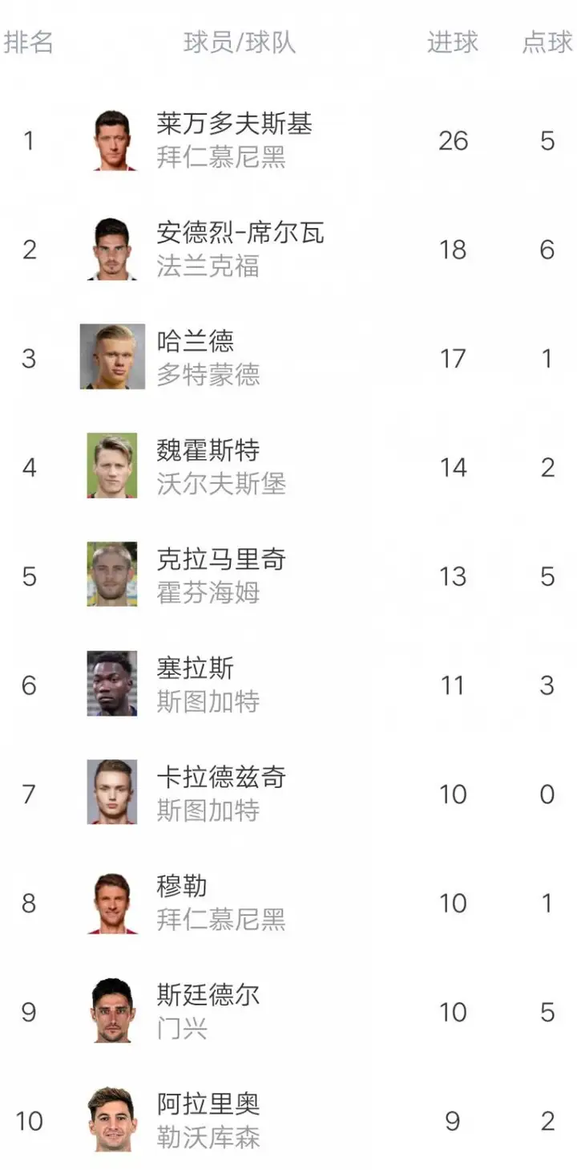The image size is (577, 1170).
Task: Click the 球员/球队 column header
Action: click(240, 43)
